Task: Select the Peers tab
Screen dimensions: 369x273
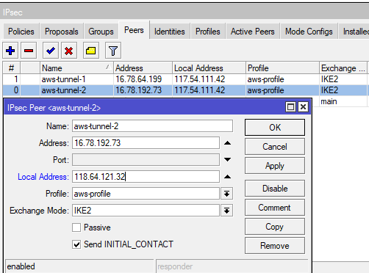Action: coord(134,30)
